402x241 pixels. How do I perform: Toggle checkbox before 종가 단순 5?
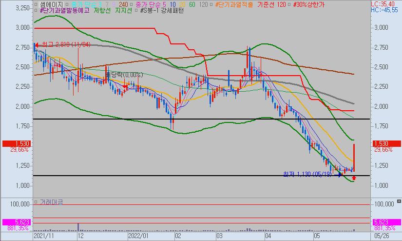(131, 4)
